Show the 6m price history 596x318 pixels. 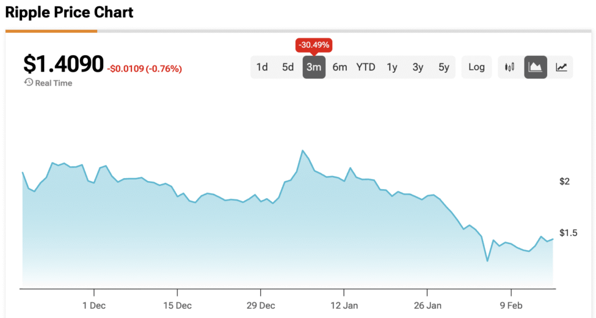(340, 67)
